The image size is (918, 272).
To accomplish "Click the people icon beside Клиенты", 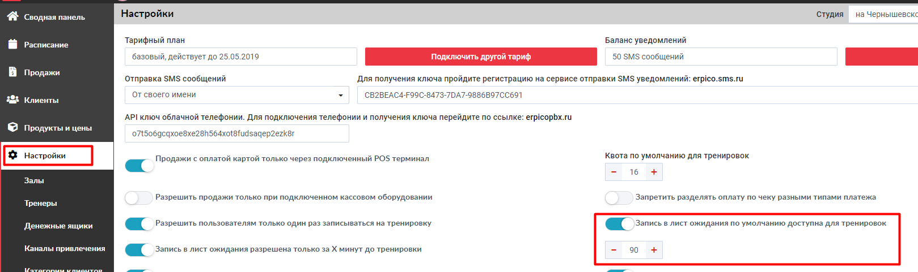I will [12, 100].
